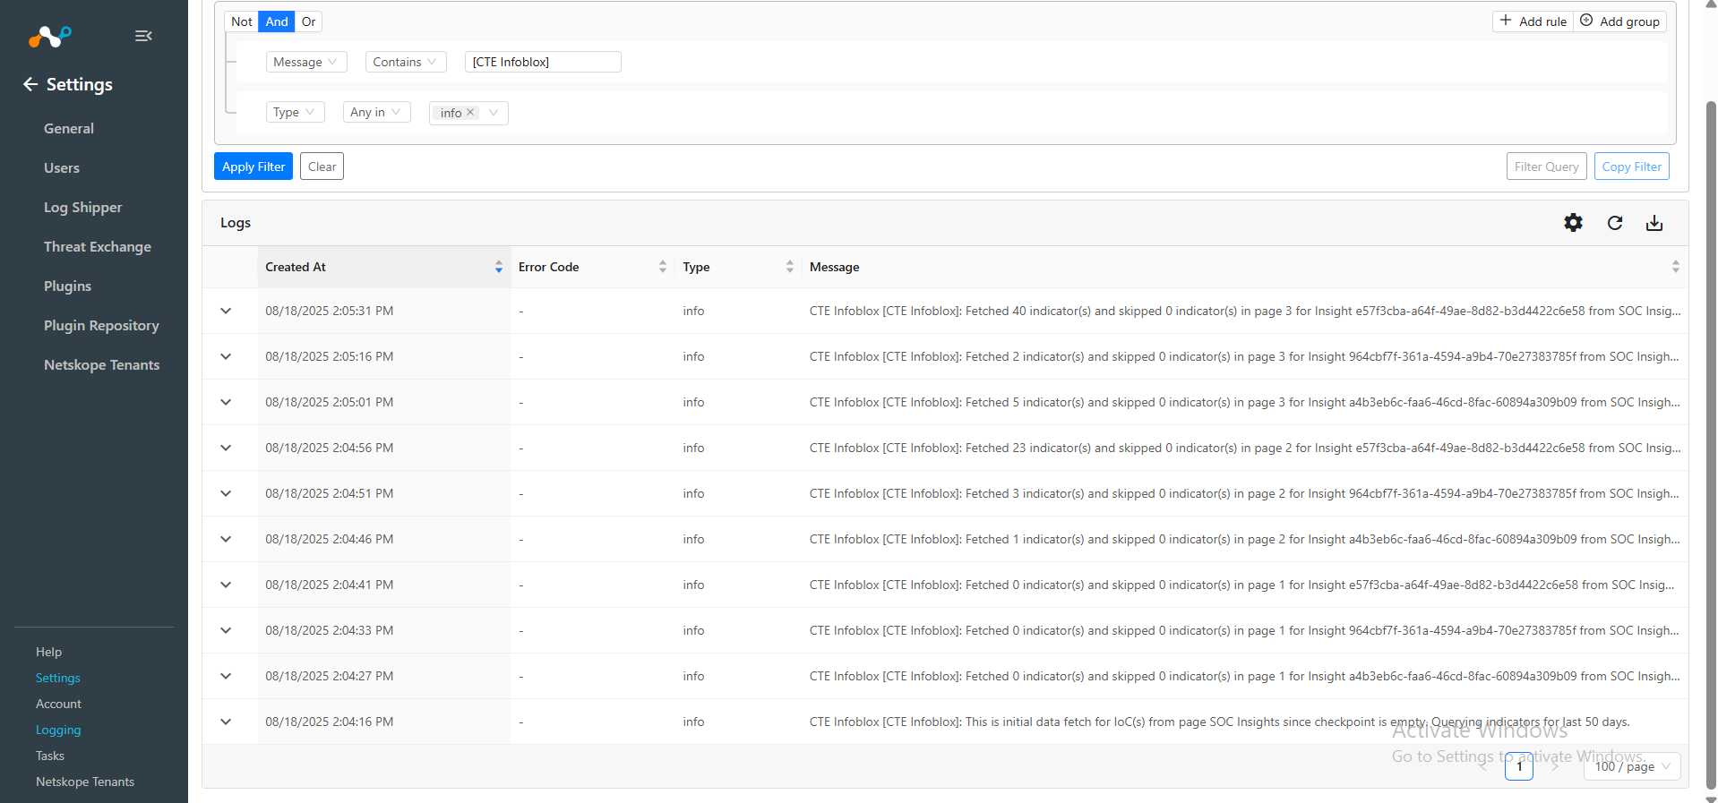Click the Netskope logo icon
The image size is (1718, 803).
click(49, 36)
